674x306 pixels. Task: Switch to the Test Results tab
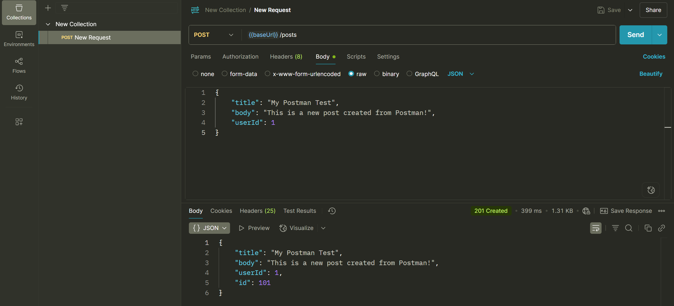[x=300, y=211]
